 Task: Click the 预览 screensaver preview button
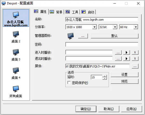(125, 81)
